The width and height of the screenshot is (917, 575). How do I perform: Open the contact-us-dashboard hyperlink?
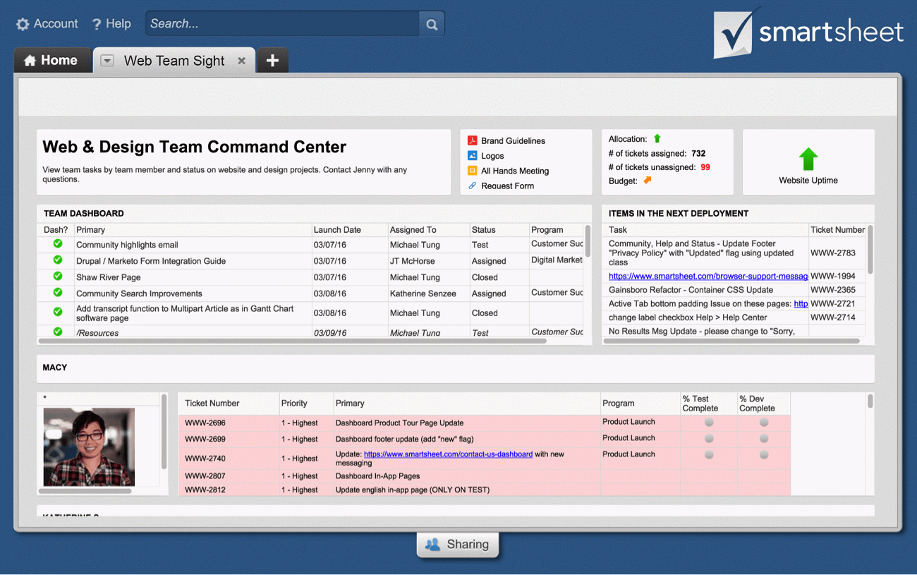[x=448, y=454]
